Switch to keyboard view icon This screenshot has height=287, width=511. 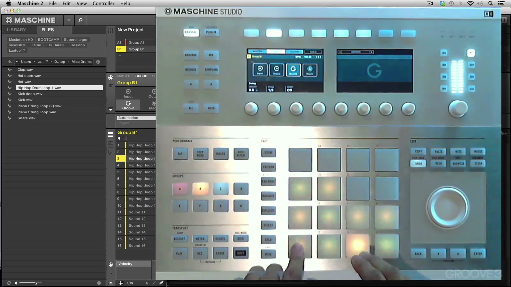click(111, 143)
